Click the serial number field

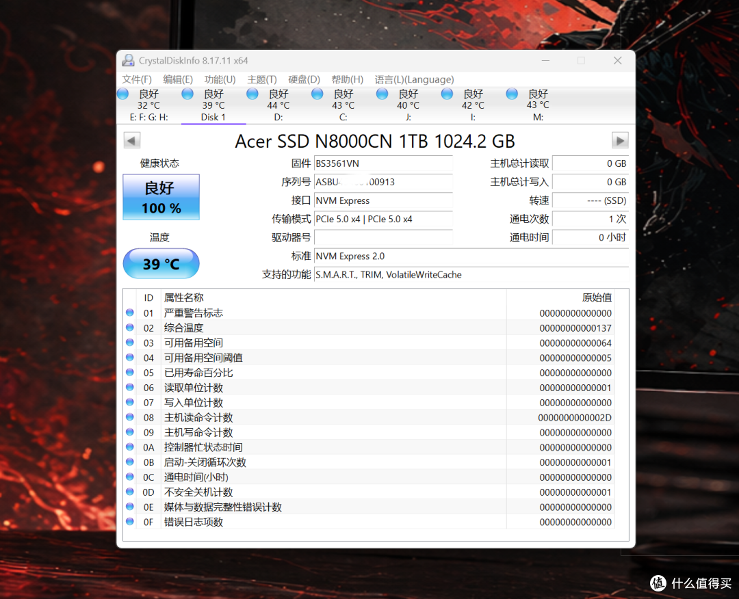[x=383, y=182]
